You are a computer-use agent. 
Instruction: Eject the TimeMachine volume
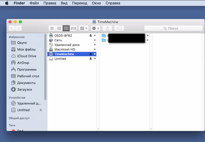(x=90, y=54)
